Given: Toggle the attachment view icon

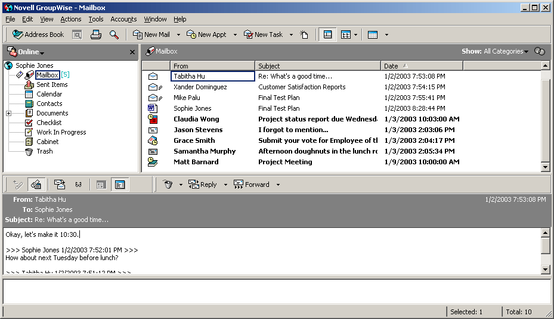Looking at the screenshot, I should point(36,184).
